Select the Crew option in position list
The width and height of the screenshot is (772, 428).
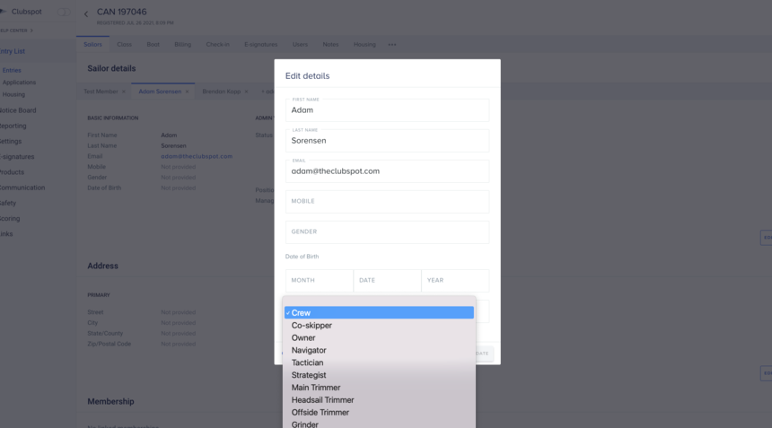(379, 313)
